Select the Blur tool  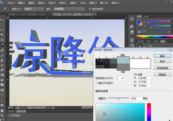tap(2, 80)
